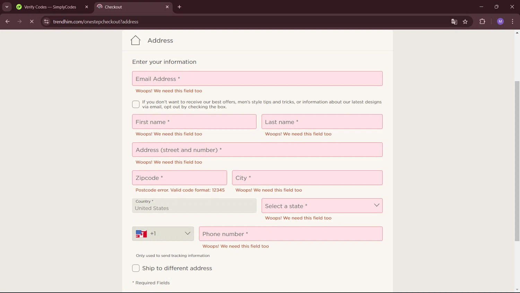520x293 pixels.
Task: Open site information icon in address bar
Action: 46,22
